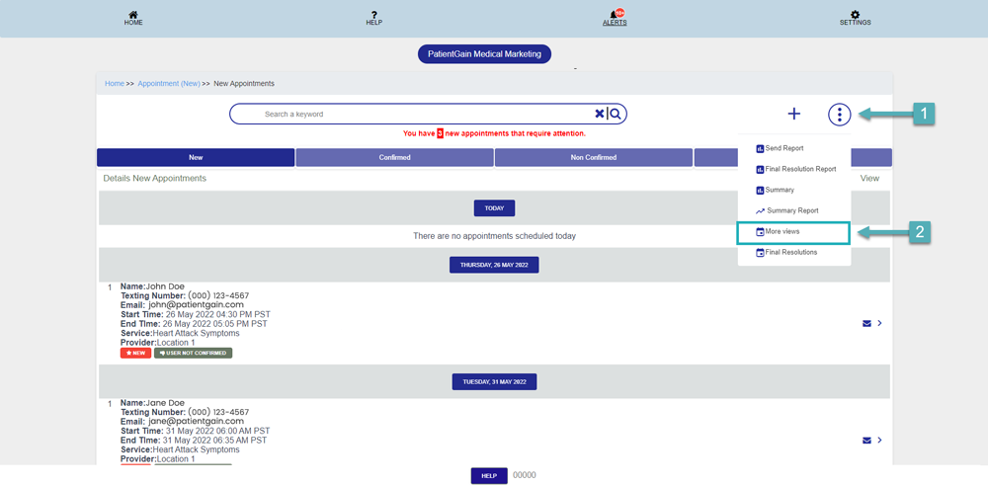This screenshot has height=486, width=988.
Task: Click the PatientGain Medical Marketing button
Action: [484, 54]
